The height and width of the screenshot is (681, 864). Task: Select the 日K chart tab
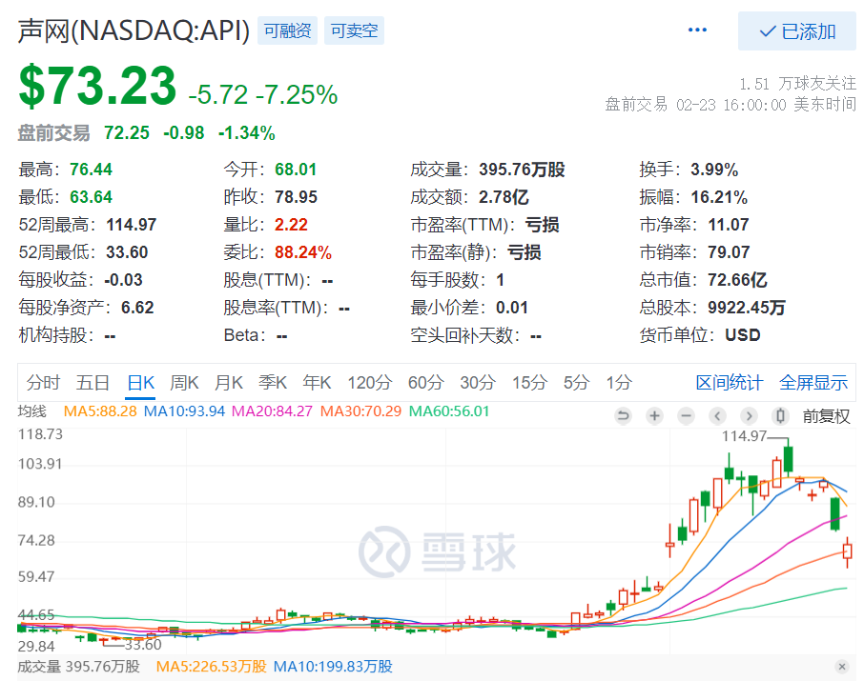coord(140,382)
